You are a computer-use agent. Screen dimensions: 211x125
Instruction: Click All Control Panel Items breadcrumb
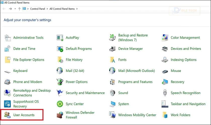62,9
